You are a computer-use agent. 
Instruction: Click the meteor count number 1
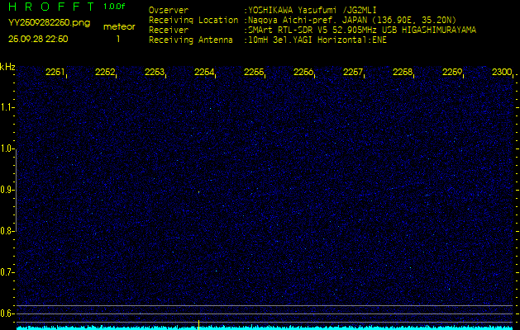pyautogui.click(x=117, y=39)
